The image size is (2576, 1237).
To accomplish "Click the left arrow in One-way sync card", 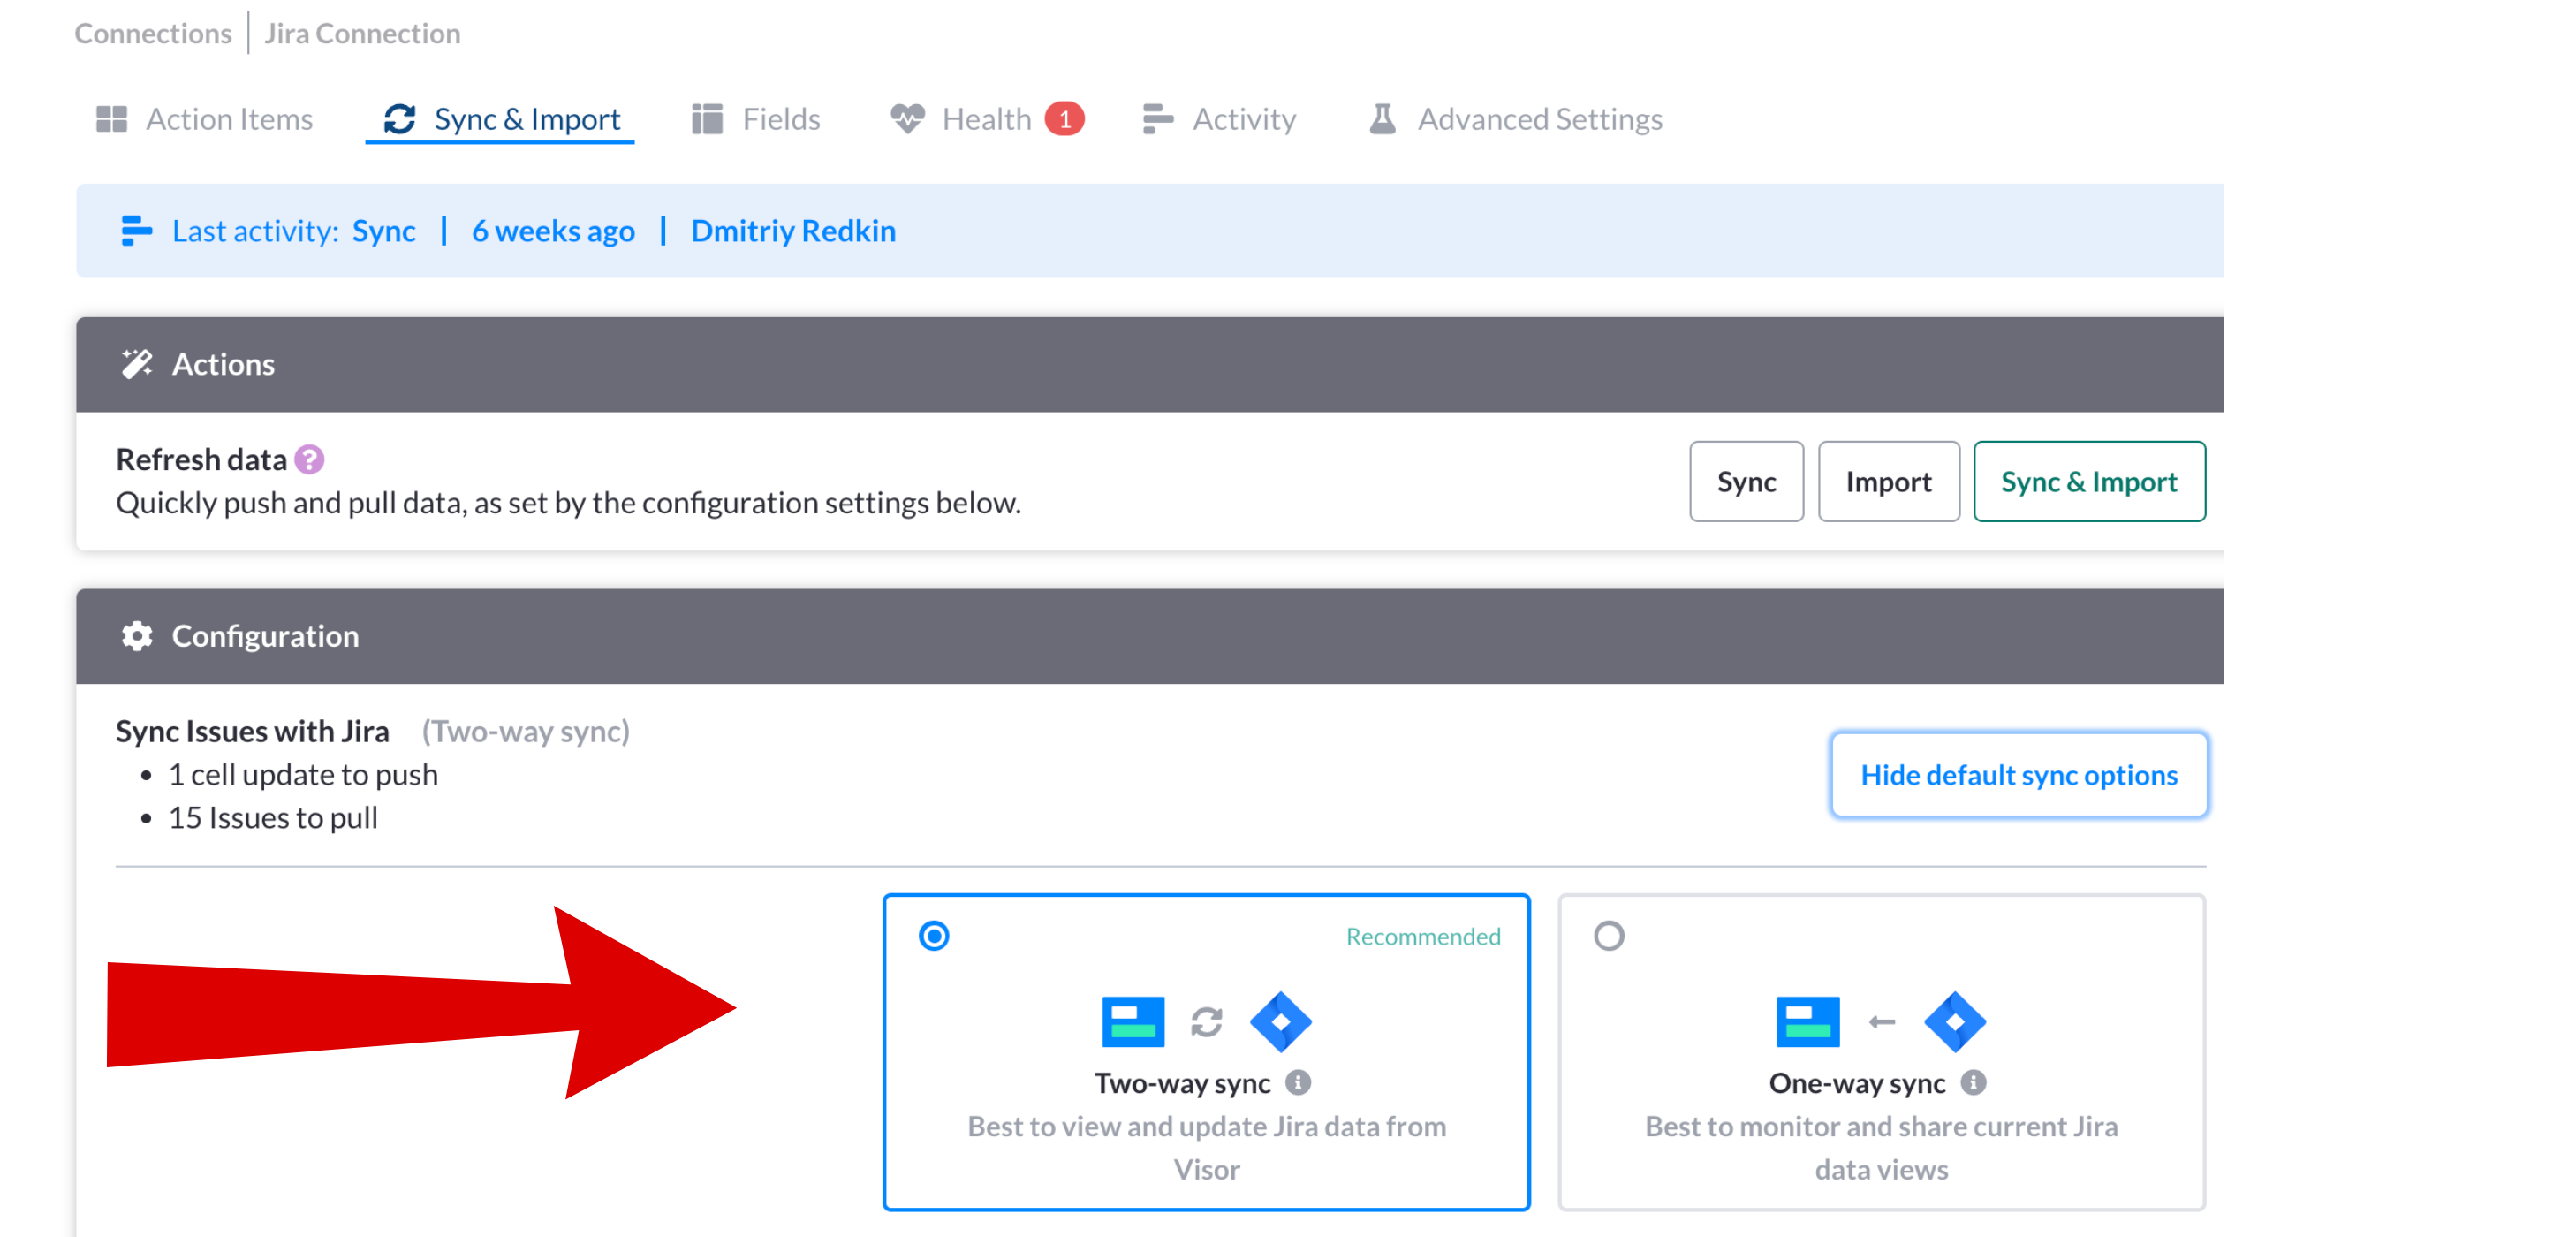I will (1882, 1022).
